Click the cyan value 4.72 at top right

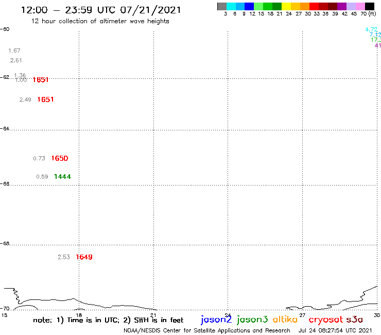[371, 30]
